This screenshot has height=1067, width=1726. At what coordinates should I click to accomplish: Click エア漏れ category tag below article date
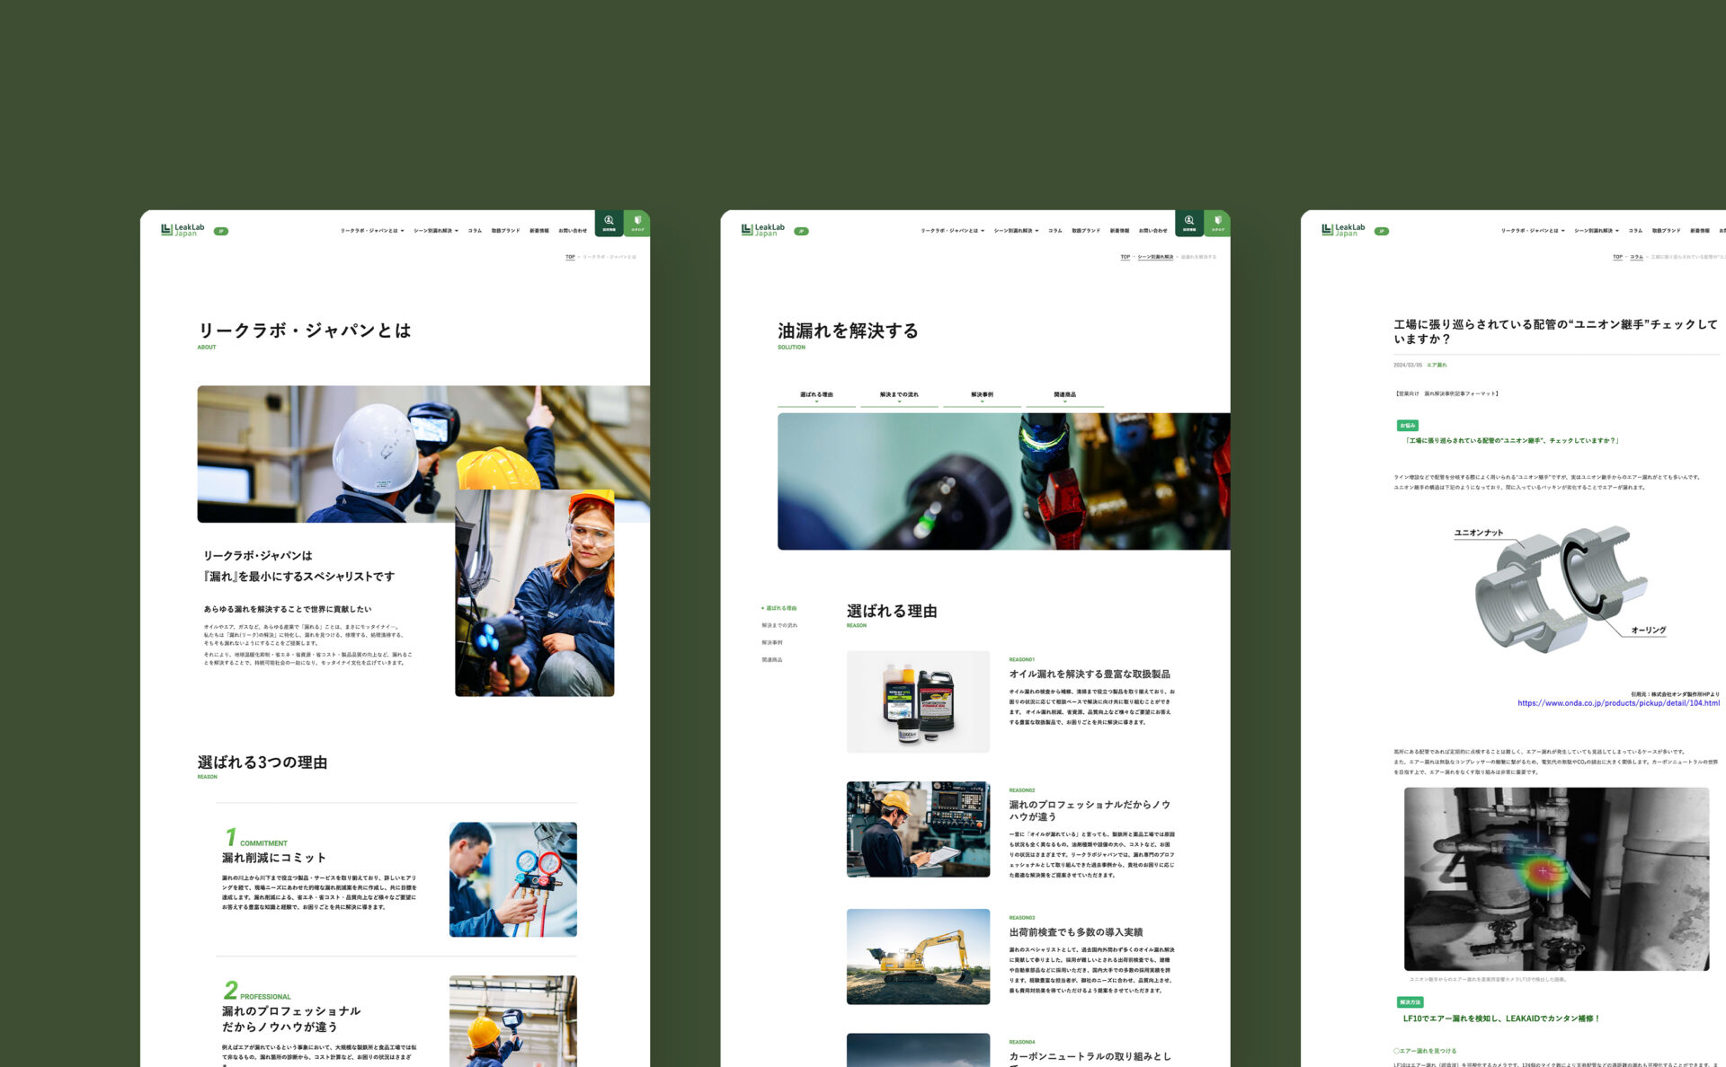tap(1437, 365)
